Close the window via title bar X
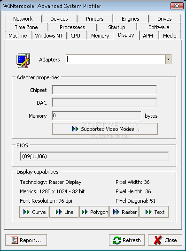 177,6
